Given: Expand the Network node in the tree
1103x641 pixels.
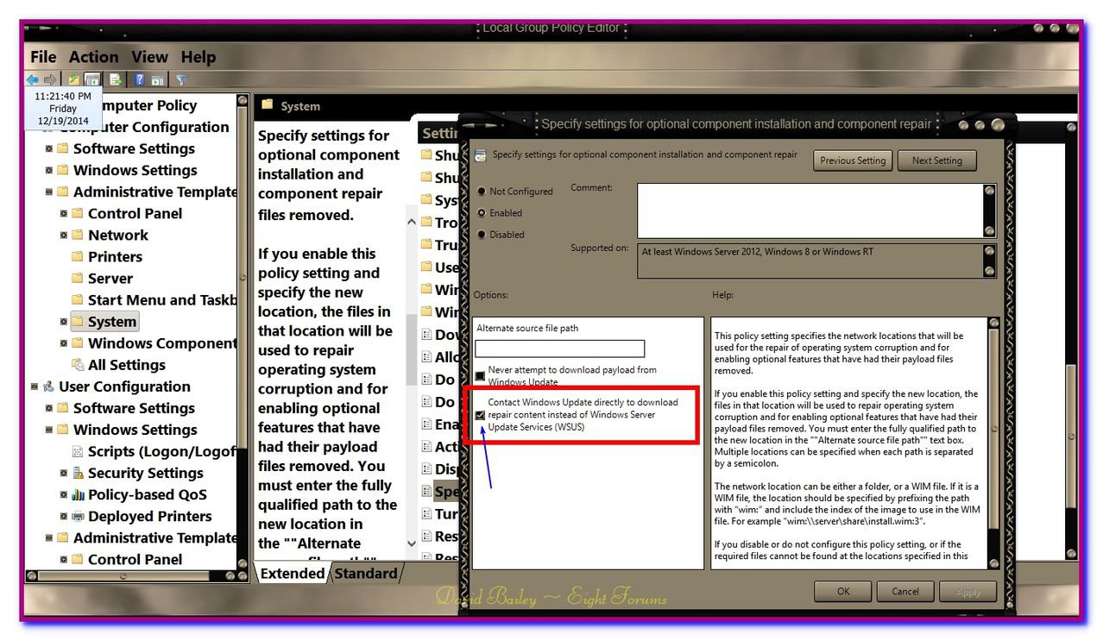Looking at the screenshot, I should click(x=64, y=235).
